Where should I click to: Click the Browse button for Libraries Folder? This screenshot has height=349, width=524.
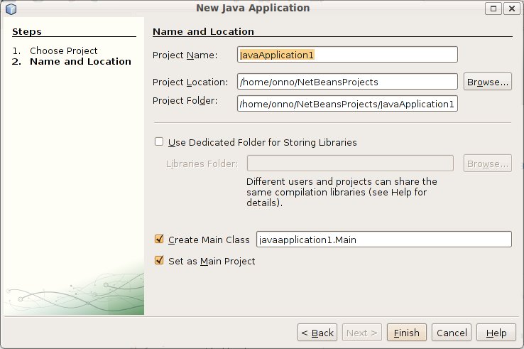coord(487,163)
